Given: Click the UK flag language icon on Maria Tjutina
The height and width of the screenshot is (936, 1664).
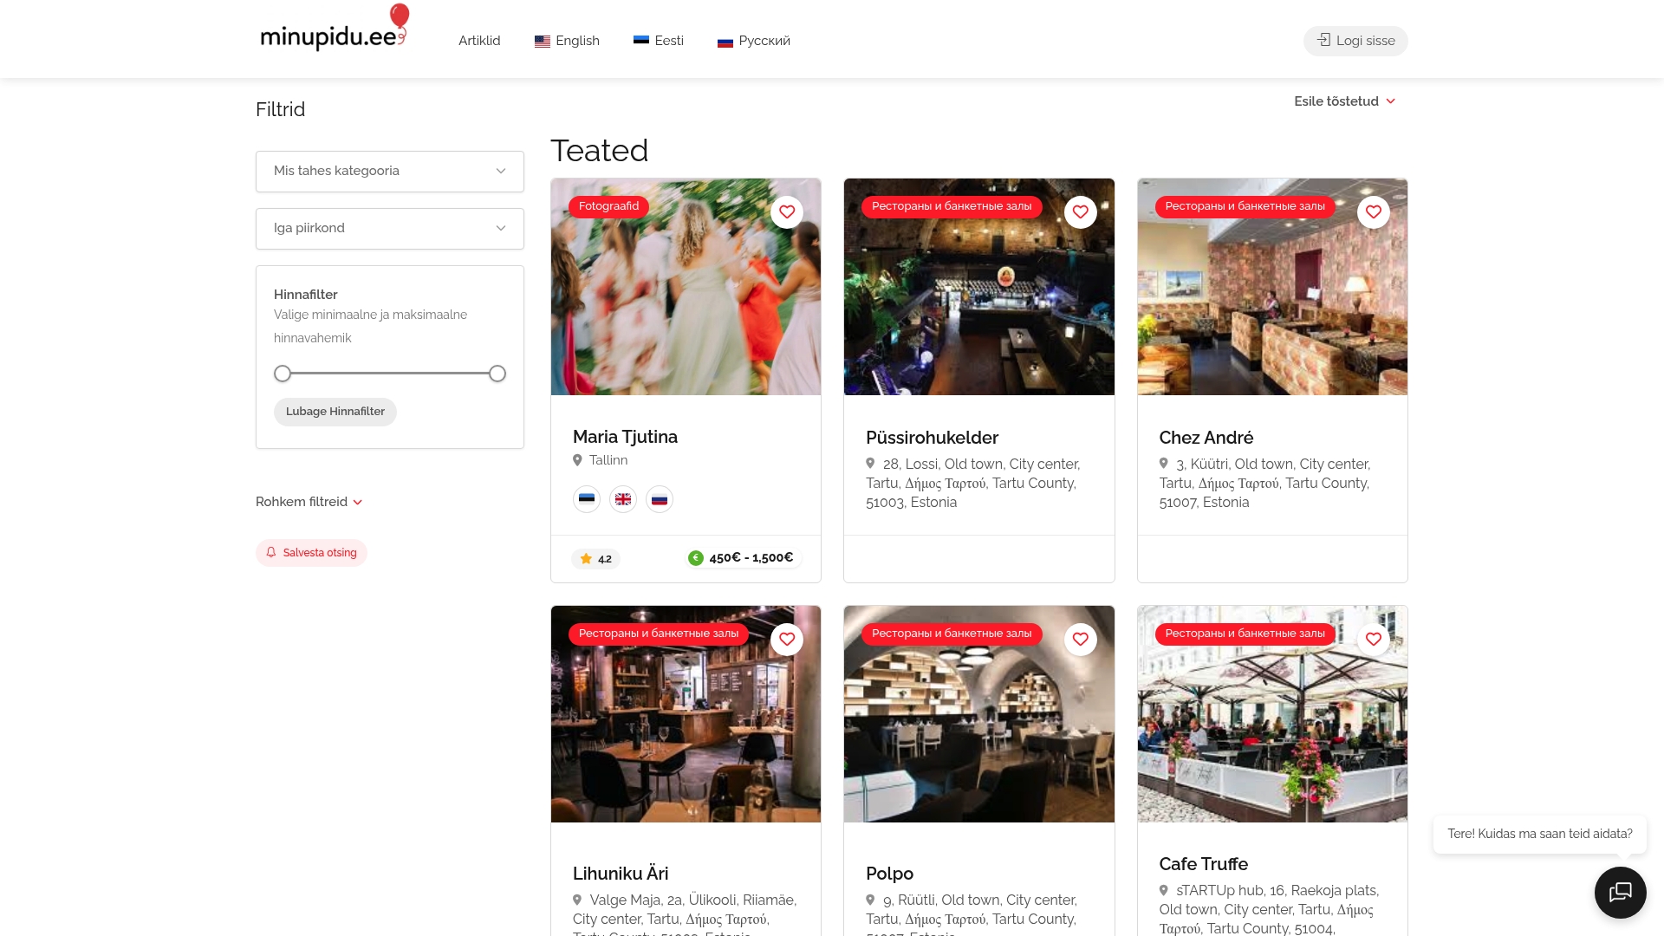Looking at the screenshot, I should 622,499.
